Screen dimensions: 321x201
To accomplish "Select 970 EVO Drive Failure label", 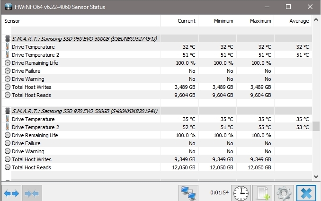I will point(26,143).
